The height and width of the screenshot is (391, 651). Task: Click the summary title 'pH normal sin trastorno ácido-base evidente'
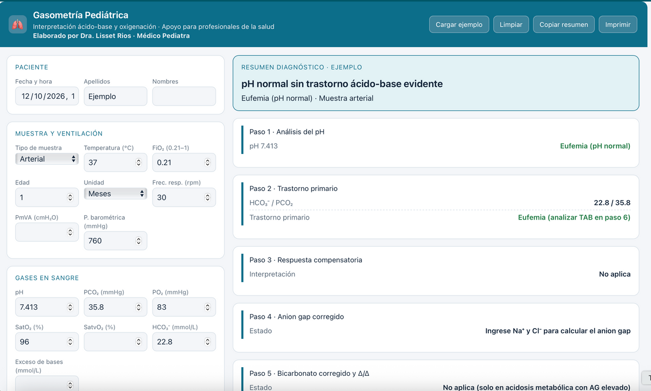(x=342, y=84)
